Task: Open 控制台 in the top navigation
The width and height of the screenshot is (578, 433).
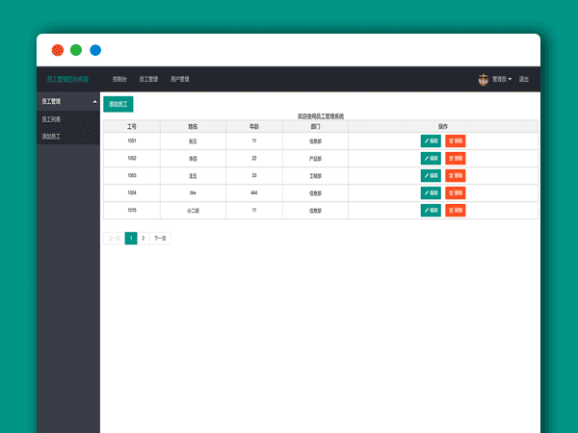Action: (119, 79)
